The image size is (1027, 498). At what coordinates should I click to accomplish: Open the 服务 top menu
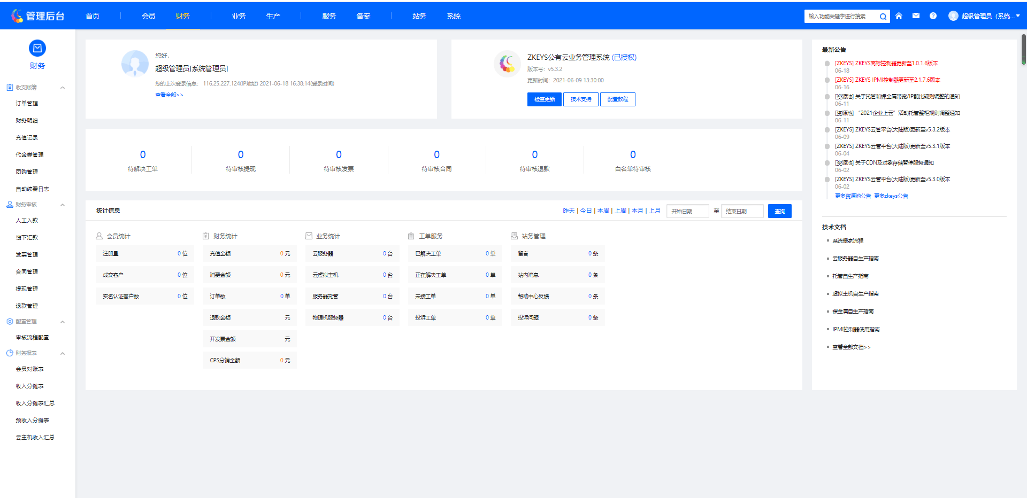pos(329,16)
